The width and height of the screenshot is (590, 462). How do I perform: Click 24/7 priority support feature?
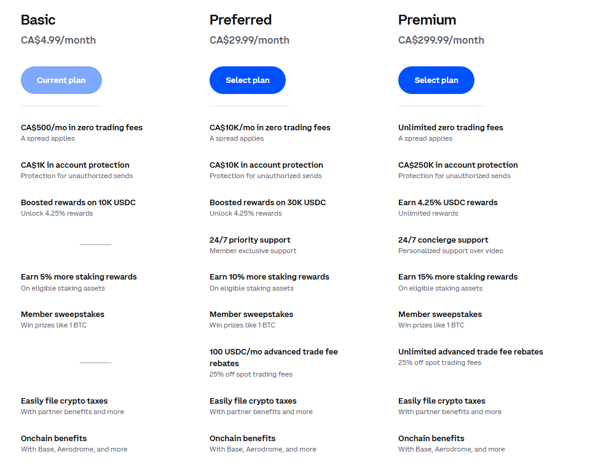click(250, 240)
